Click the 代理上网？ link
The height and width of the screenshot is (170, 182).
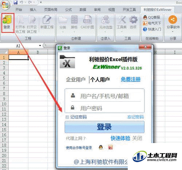pos(76,138)
